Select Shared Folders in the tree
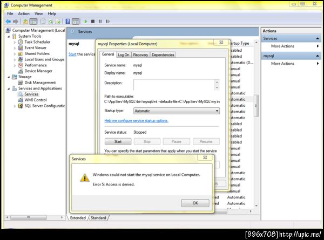The height and width of the screenshot is (240, 324). click(37, 53)
